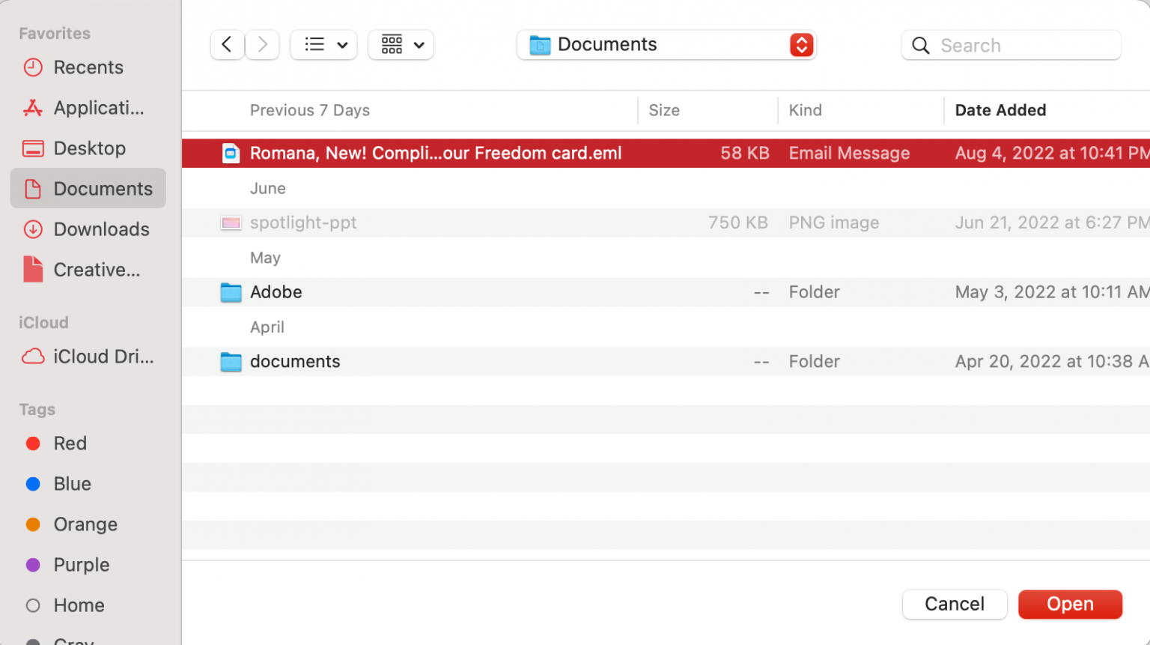Click the forward navigation arrow
The width and height of the screenshot is (1150, 645).
pos(262,44)
